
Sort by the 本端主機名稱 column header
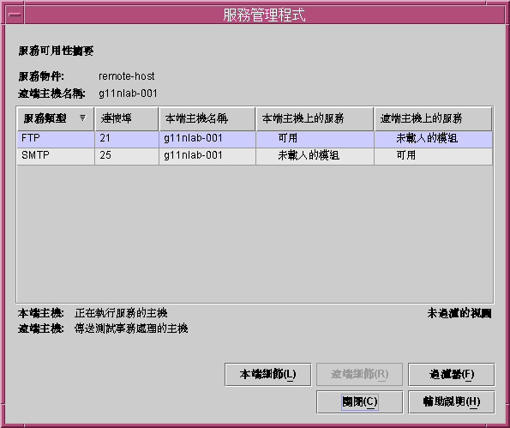[x=207, y=119]
